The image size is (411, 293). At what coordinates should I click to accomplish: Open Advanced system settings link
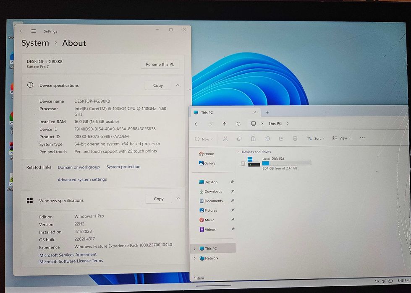pyautogui.click(x=82, y=179)
